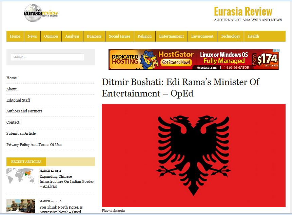The height and width of the screenshot is (215, 292).
Task: Click the Albanian flag image
Action: click(193, 156)
